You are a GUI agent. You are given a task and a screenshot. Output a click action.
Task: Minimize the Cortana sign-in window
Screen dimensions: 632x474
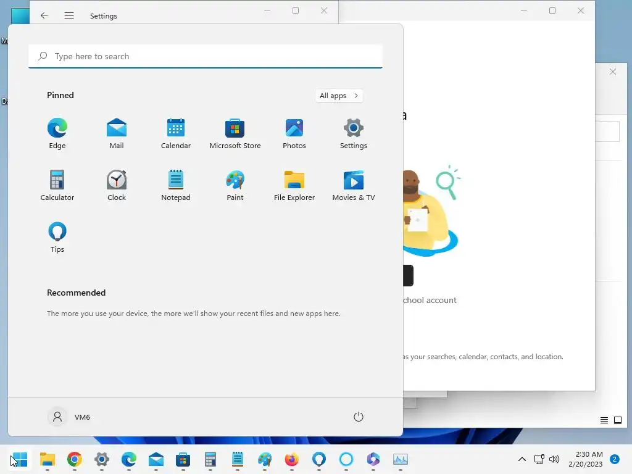click(x=524, y=10)
